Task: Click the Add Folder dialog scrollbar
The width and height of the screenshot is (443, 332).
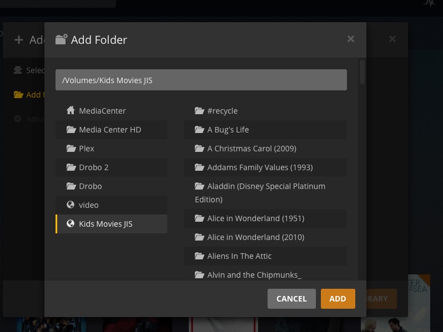Action: coord(362,71)
